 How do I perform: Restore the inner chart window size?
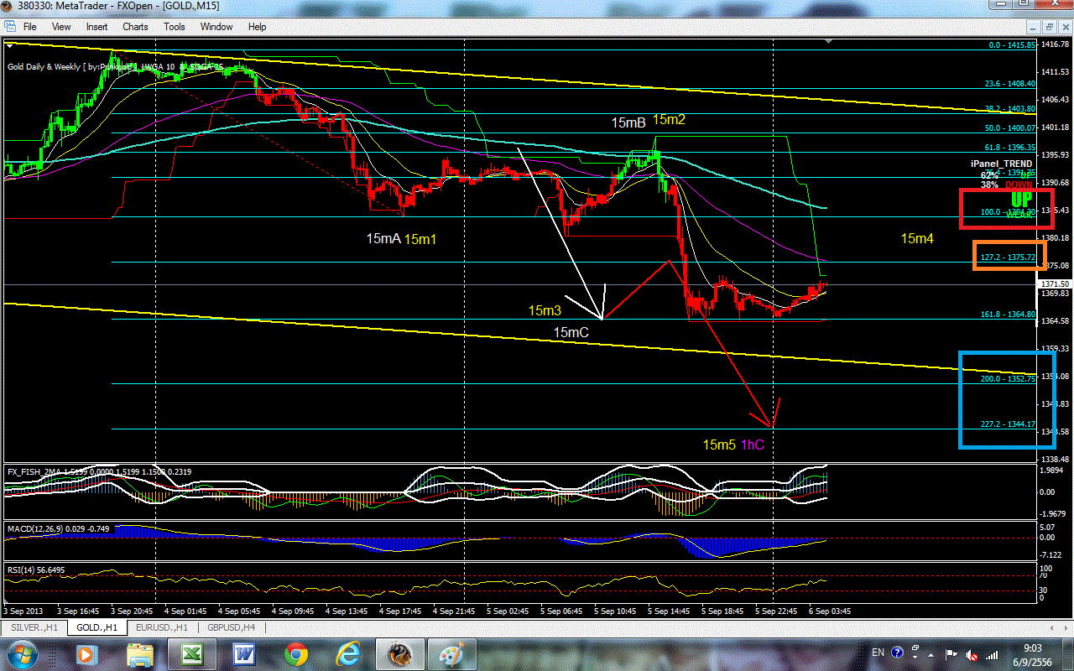pyautogui.click(x=1051, y=27)
